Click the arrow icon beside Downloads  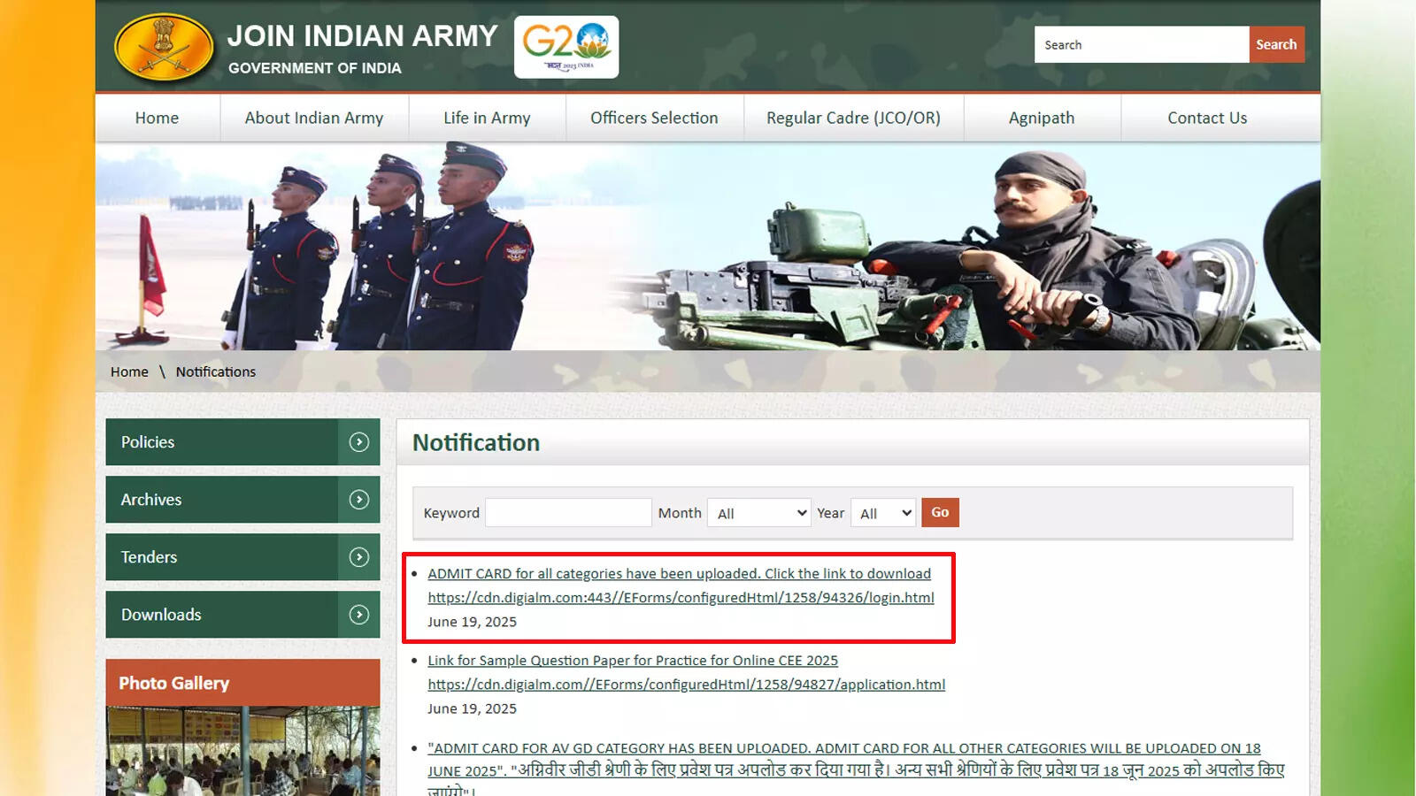tap(358, 615)
